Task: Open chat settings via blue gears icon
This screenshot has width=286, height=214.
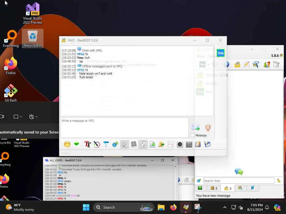Action: (115, 145)
